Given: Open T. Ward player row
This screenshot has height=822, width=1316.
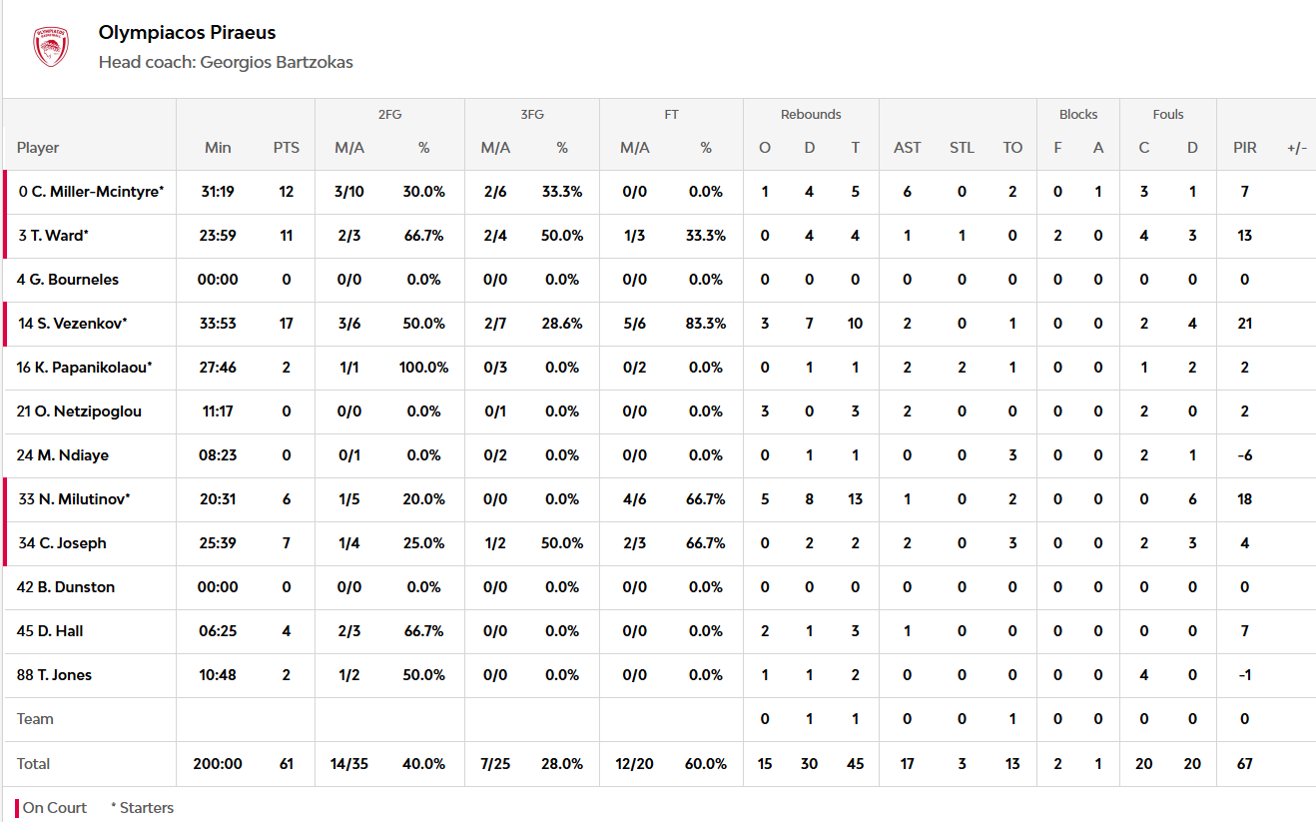Looking at the screenshot, I should pyautogui.click(x=659, y=236).
